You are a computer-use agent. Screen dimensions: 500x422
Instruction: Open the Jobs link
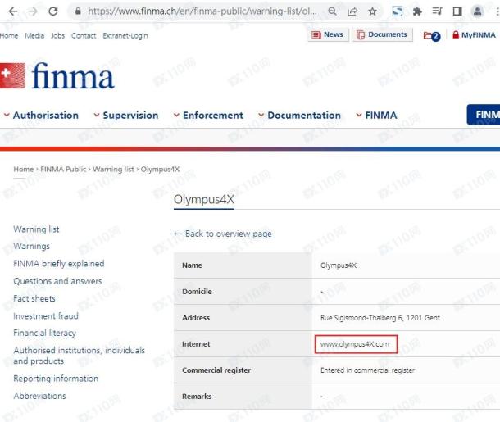tap(57, 36)
